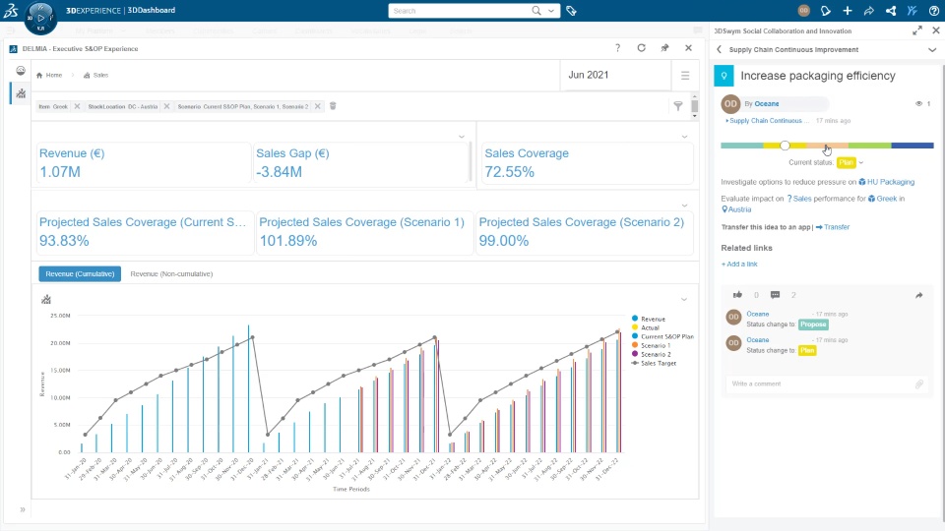Collapse the Projected Sales Coverage section

coord(685,206)
